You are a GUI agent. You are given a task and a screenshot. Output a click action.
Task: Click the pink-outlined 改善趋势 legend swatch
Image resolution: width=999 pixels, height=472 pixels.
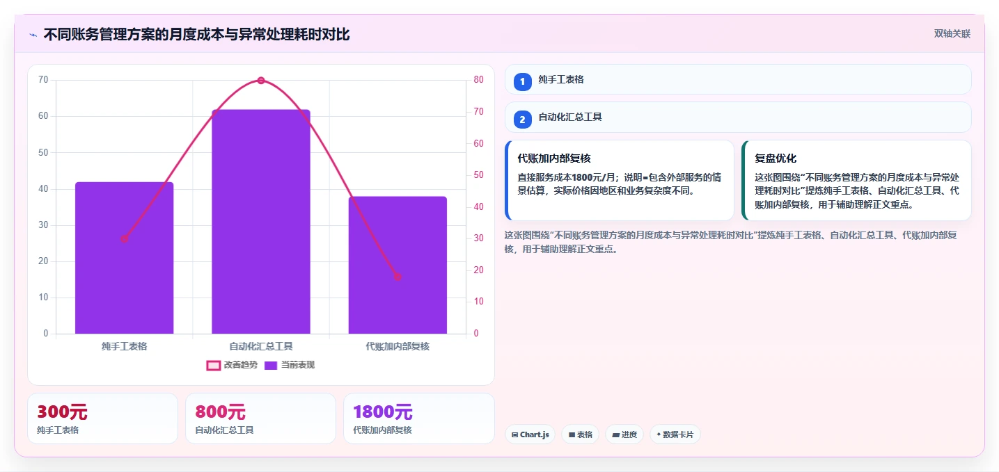[x=214, y=365]
